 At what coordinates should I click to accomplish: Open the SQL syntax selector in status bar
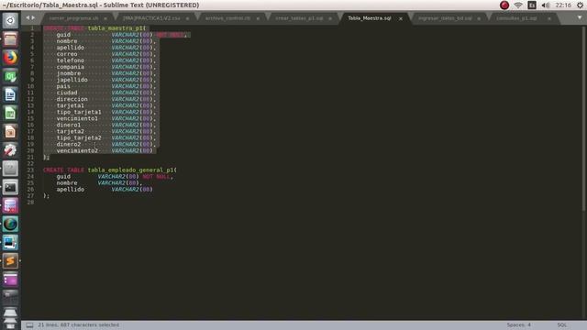tap(562, 325)
